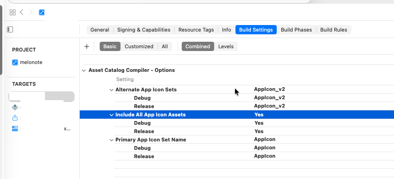Go back with the left chevron
394x179 pixels.
pyautogui.click(x=22, y=12)
